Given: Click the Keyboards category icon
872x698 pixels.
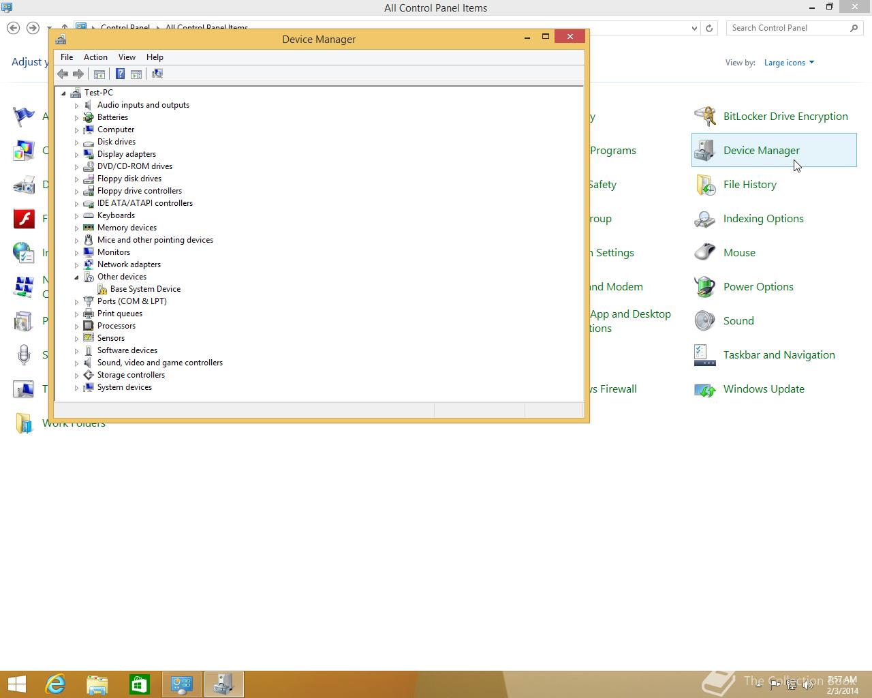Looking at the screenshot, I should coord(89,215).
